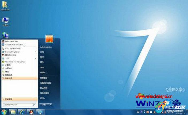Open Internet Explorer in the Start menu list
This screenshot has width=188, height=115.
pyautogui.click(x=20, y=52)
